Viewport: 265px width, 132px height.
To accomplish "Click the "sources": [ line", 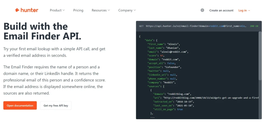I will click(x=156, y=86).
